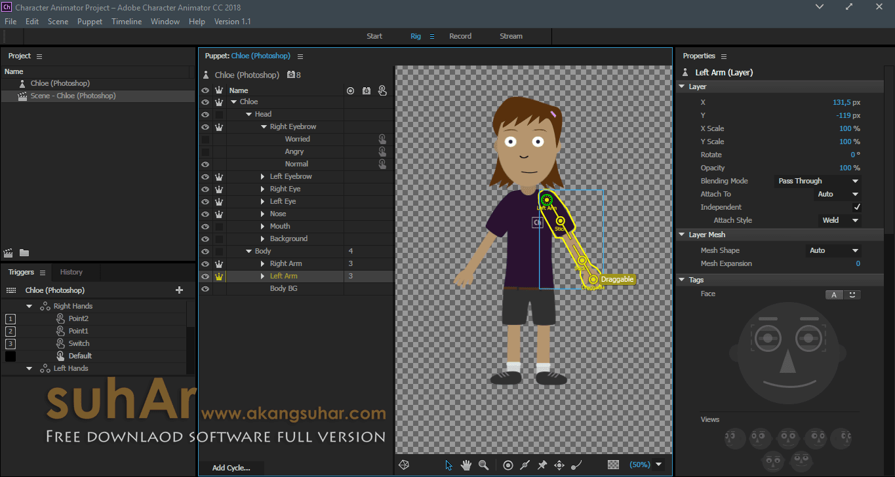The image size is (895, 477).
Task: Hide the Body BG layer
Action: pyautogui.click(x=205, y=288)
